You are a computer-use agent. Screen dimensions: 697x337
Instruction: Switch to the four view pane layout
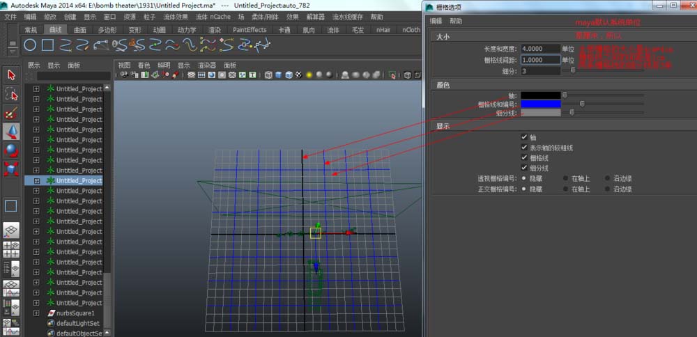[11, 250]
